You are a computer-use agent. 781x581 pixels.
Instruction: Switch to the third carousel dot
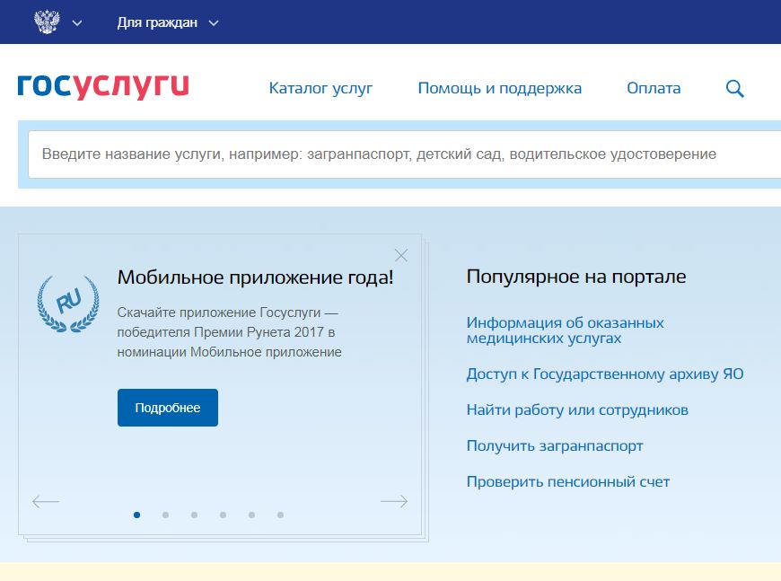[194, 515]
